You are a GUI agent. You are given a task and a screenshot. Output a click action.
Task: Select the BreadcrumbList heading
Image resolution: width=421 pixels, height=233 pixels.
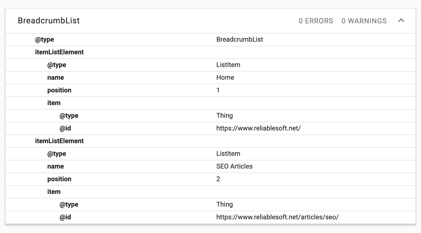(x=48, y=21)
